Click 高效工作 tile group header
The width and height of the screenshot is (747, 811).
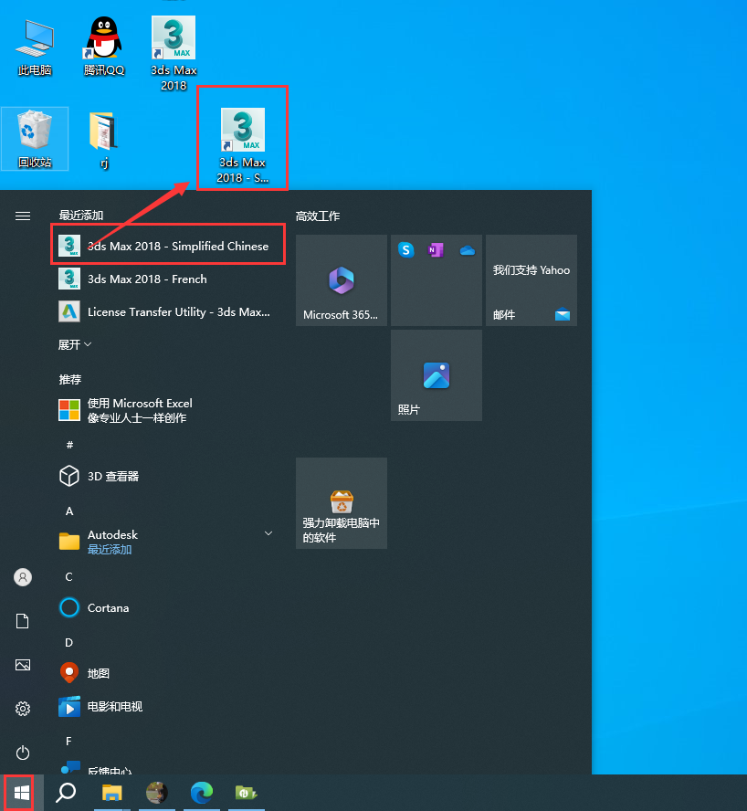318,216
